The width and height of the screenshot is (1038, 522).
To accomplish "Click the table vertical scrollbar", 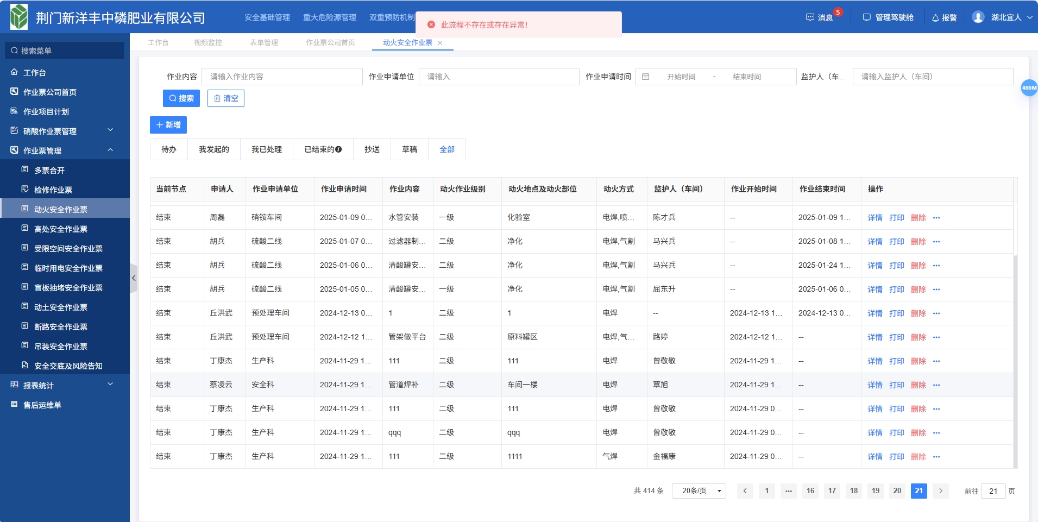I will [x=1015, y=361].
